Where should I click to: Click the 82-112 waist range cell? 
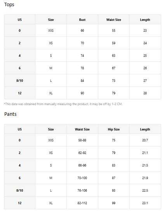point(82,203)
